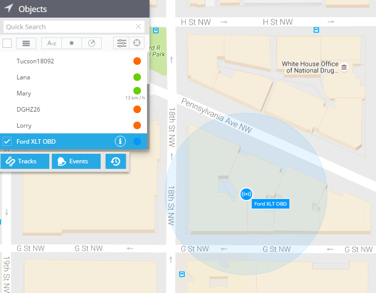
Task: Sort objects by status dot button
Action: (71, 43)
